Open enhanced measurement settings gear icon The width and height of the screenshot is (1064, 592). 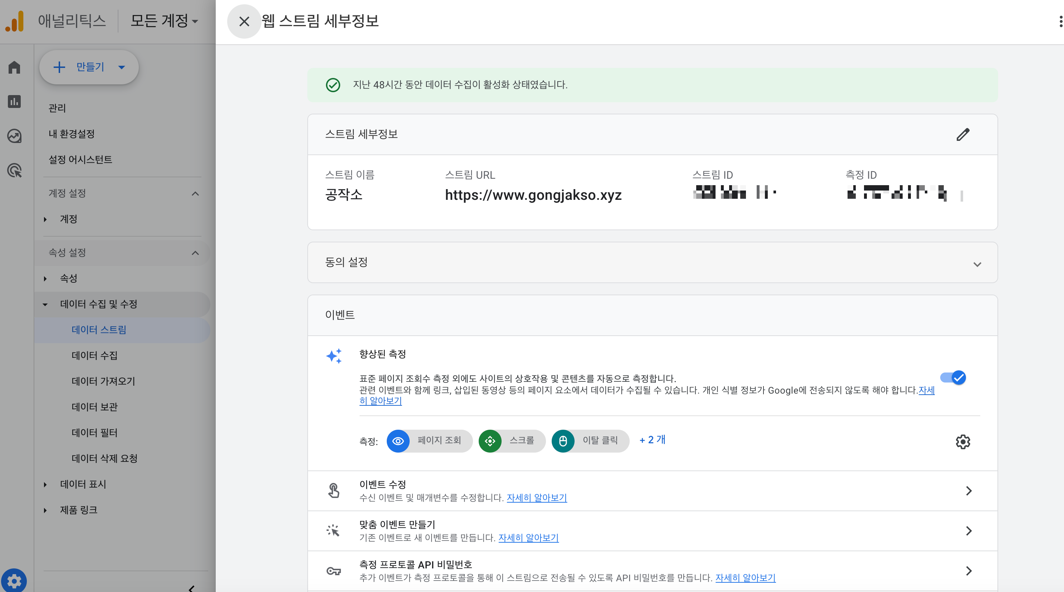click(x=962, y=441)
